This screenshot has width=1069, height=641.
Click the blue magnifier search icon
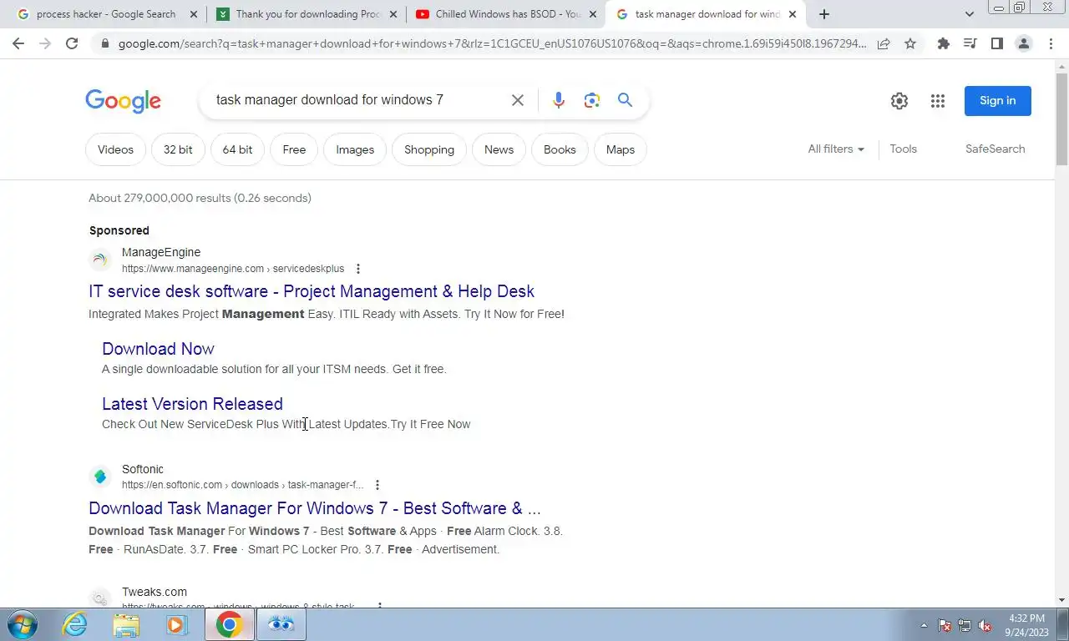[625, 100]
